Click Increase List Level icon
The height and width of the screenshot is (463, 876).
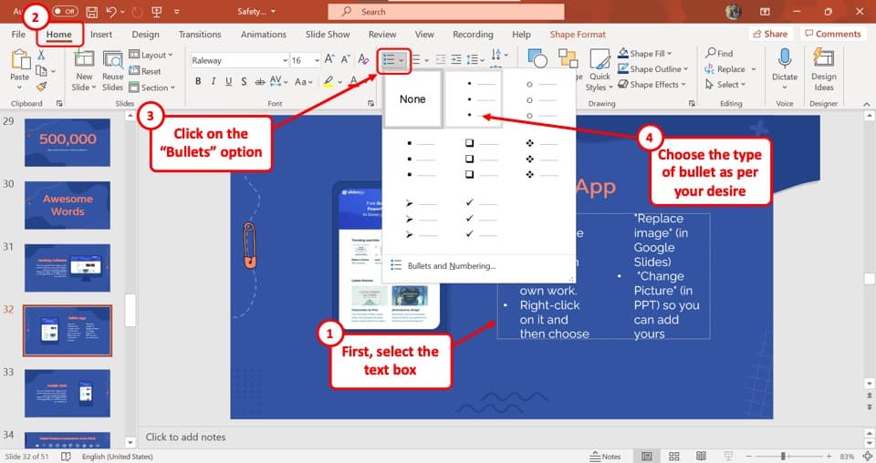[x=456, y=59]
